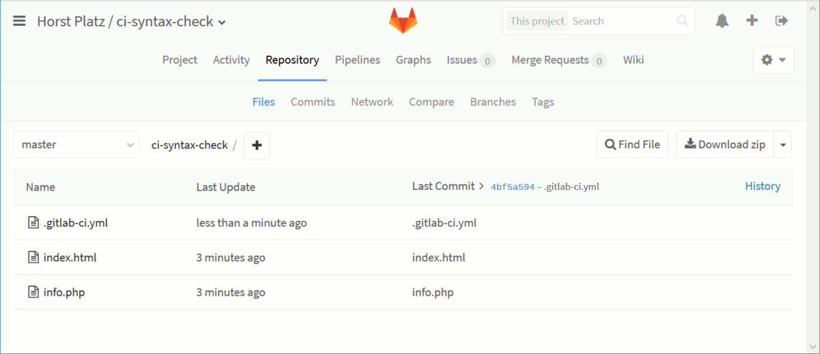Click the 'This project' search scope label
The width and height of the screenshot is (820, 354).
coord(538,21)
